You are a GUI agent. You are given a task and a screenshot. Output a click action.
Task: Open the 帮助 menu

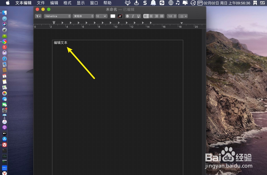[107, 3]
